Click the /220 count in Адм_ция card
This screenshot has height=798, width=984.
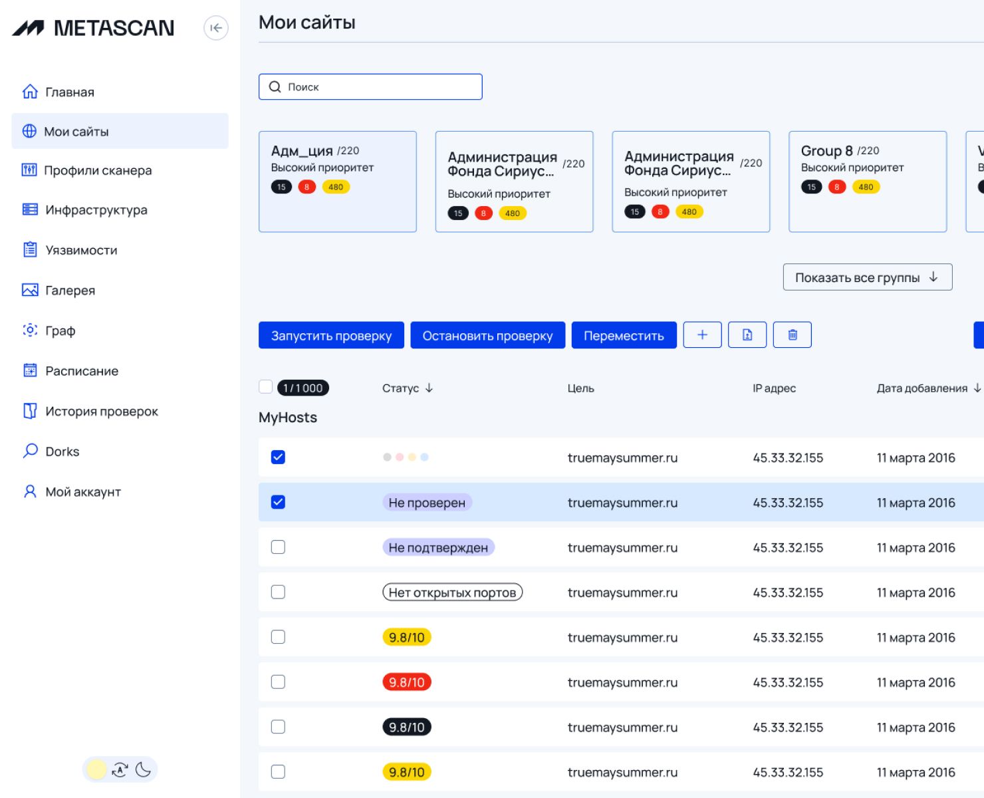pyautogui.click(x=348, y=151)
